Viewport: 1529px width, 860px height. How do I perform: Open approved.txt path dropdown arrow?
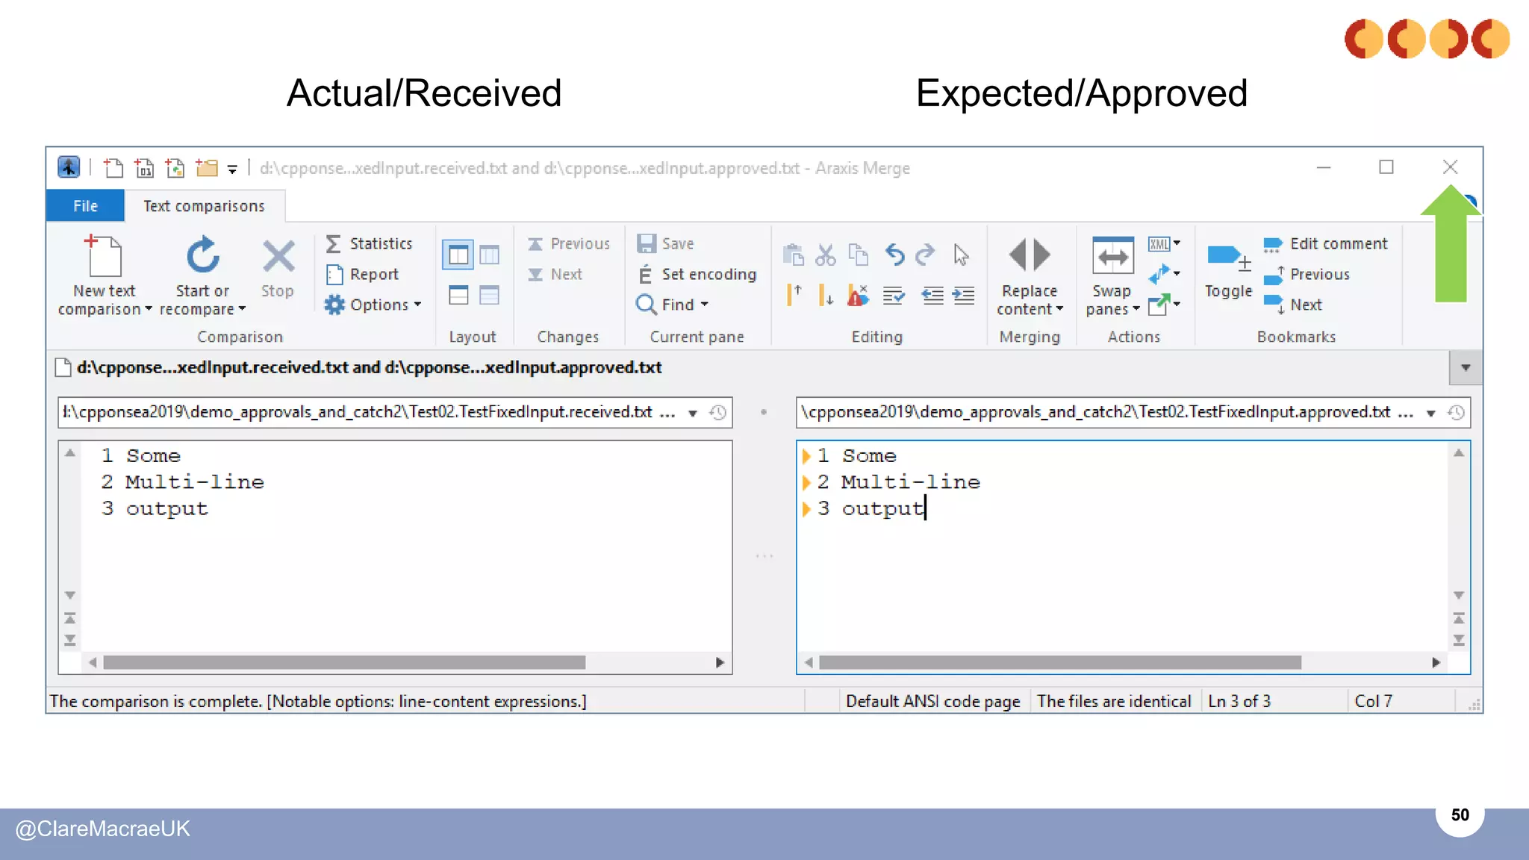coord(1430,413)
